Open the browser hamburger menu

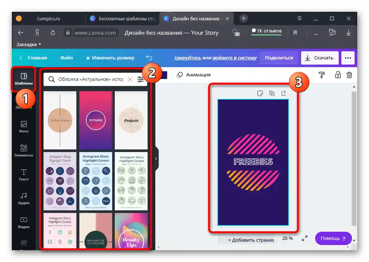300,18
